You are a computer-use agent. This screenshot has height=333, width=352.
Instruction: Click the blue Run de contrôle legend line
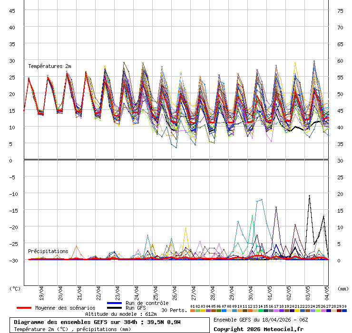tap(114, 303)
